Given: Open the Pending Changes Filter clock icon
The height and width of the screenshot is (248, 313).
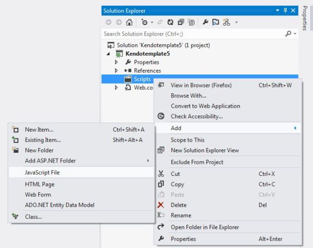Looking at the screenshot, I should (x=144, y=22).
